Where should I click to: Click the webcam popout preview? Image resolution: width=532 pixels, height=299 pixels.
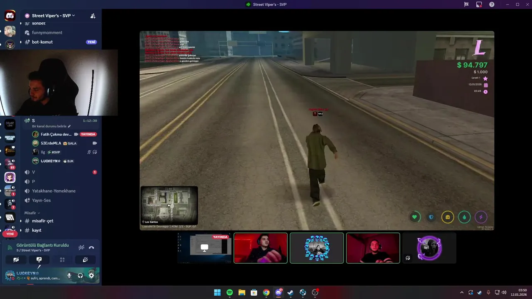point(59,83)
